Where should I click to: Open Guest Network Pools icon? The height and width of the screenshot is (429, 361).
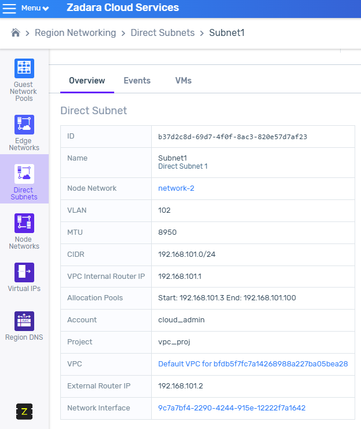(x=24, y=68)
